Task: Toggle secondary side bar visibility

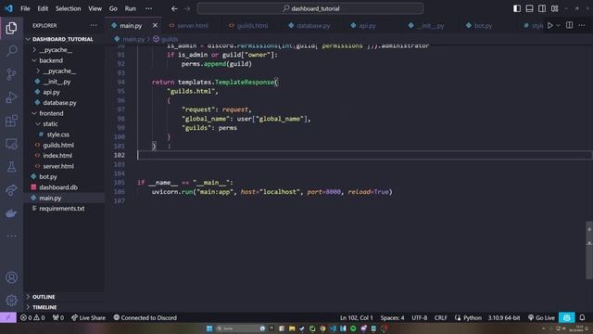Action: click(x=542, y=8)
